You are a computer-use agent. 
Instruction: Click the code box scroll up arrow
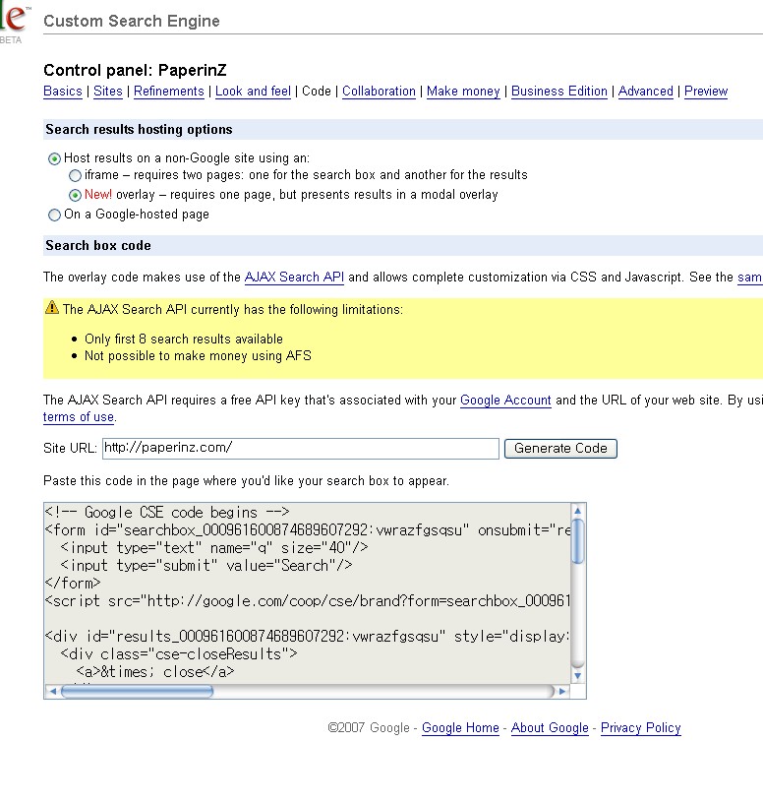coord(577,511)
